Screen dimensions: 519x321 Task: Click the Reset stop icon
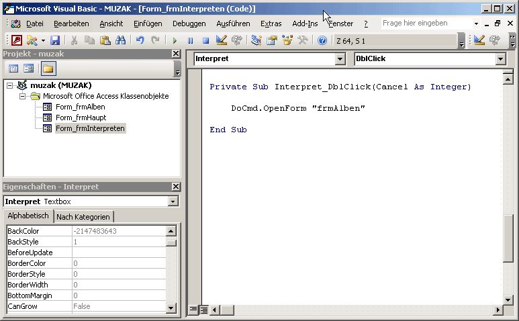click(x=205, y=41)
